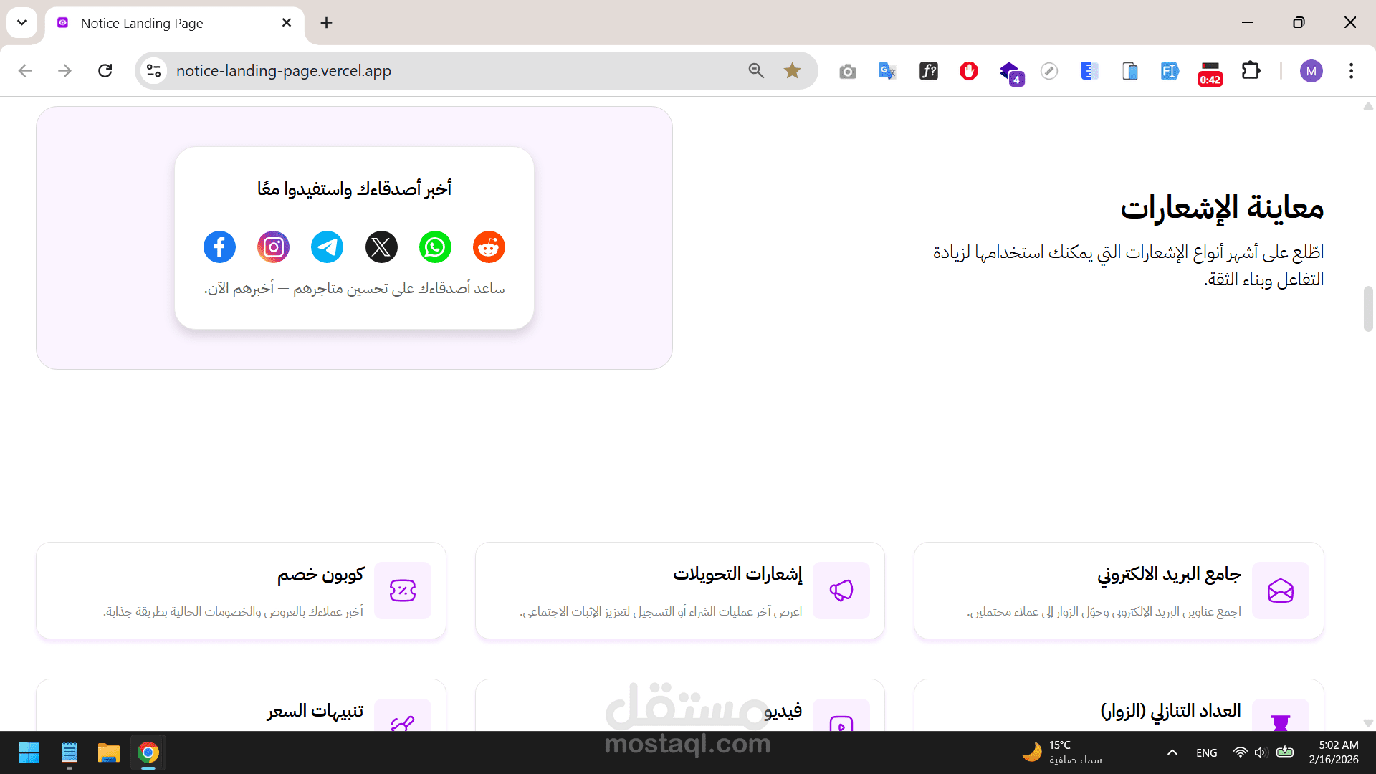1376x774 pixels.
Task: Show hidden system tray icons chevron
Action: (x=1172, y=752)
